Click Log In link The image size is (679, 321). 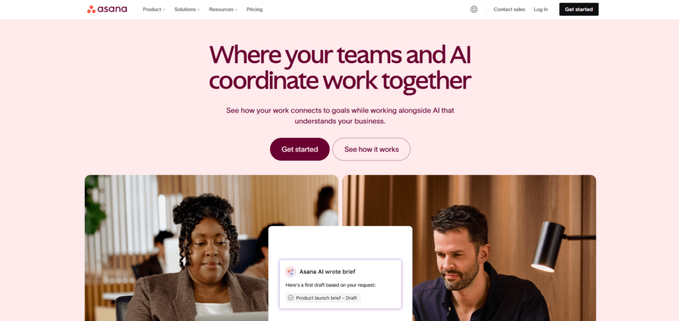click(x=540, y=9)
